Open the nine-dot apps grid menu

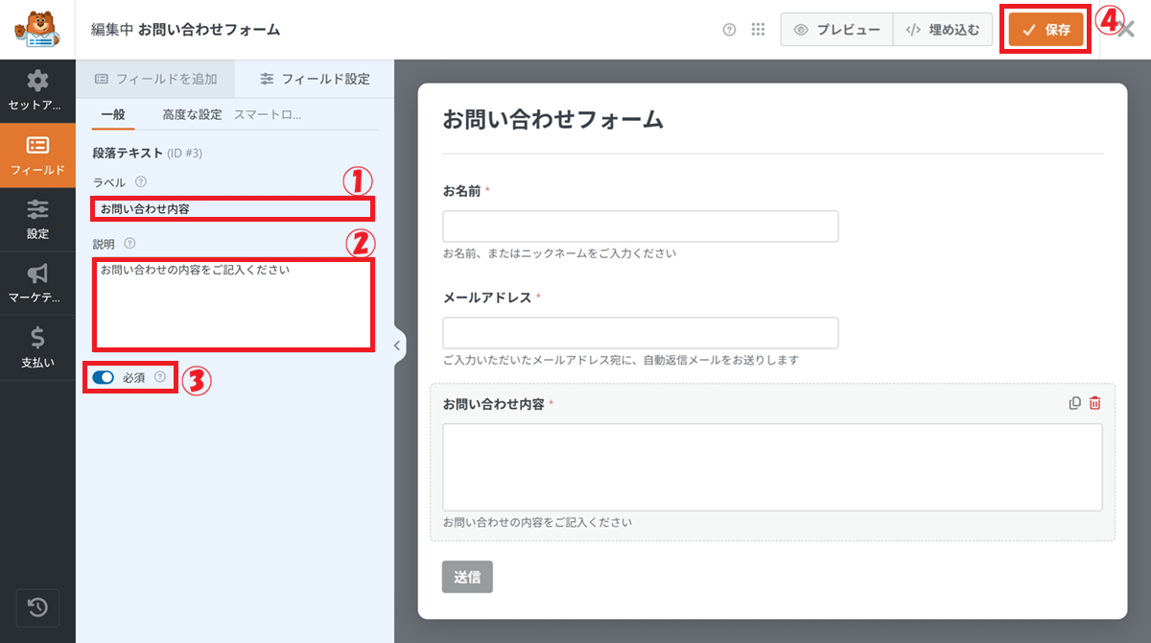coord(758,30)
